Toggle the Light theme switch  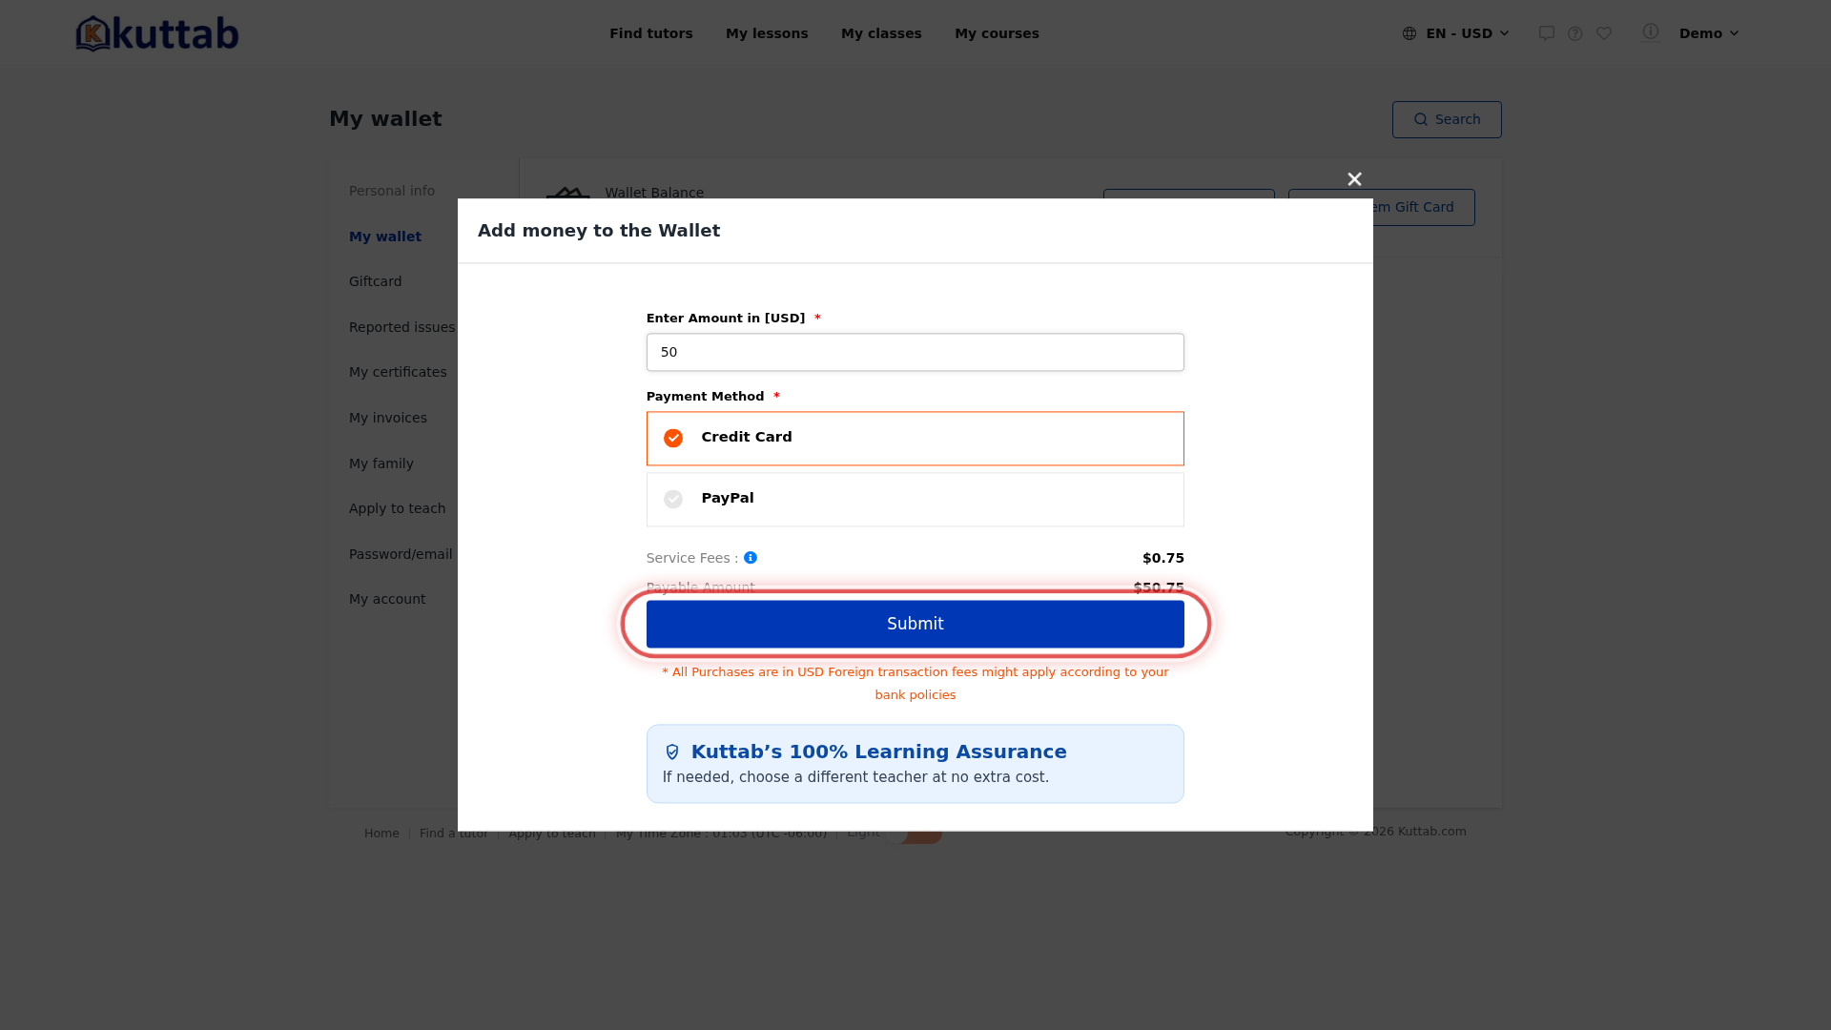pos(915,834)
